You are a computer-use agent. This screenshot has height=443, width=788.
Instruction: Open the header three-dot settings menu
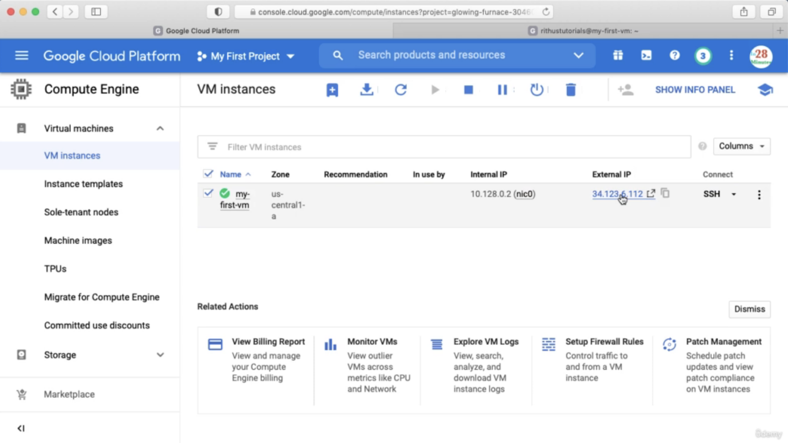click(x=731, y=56)
